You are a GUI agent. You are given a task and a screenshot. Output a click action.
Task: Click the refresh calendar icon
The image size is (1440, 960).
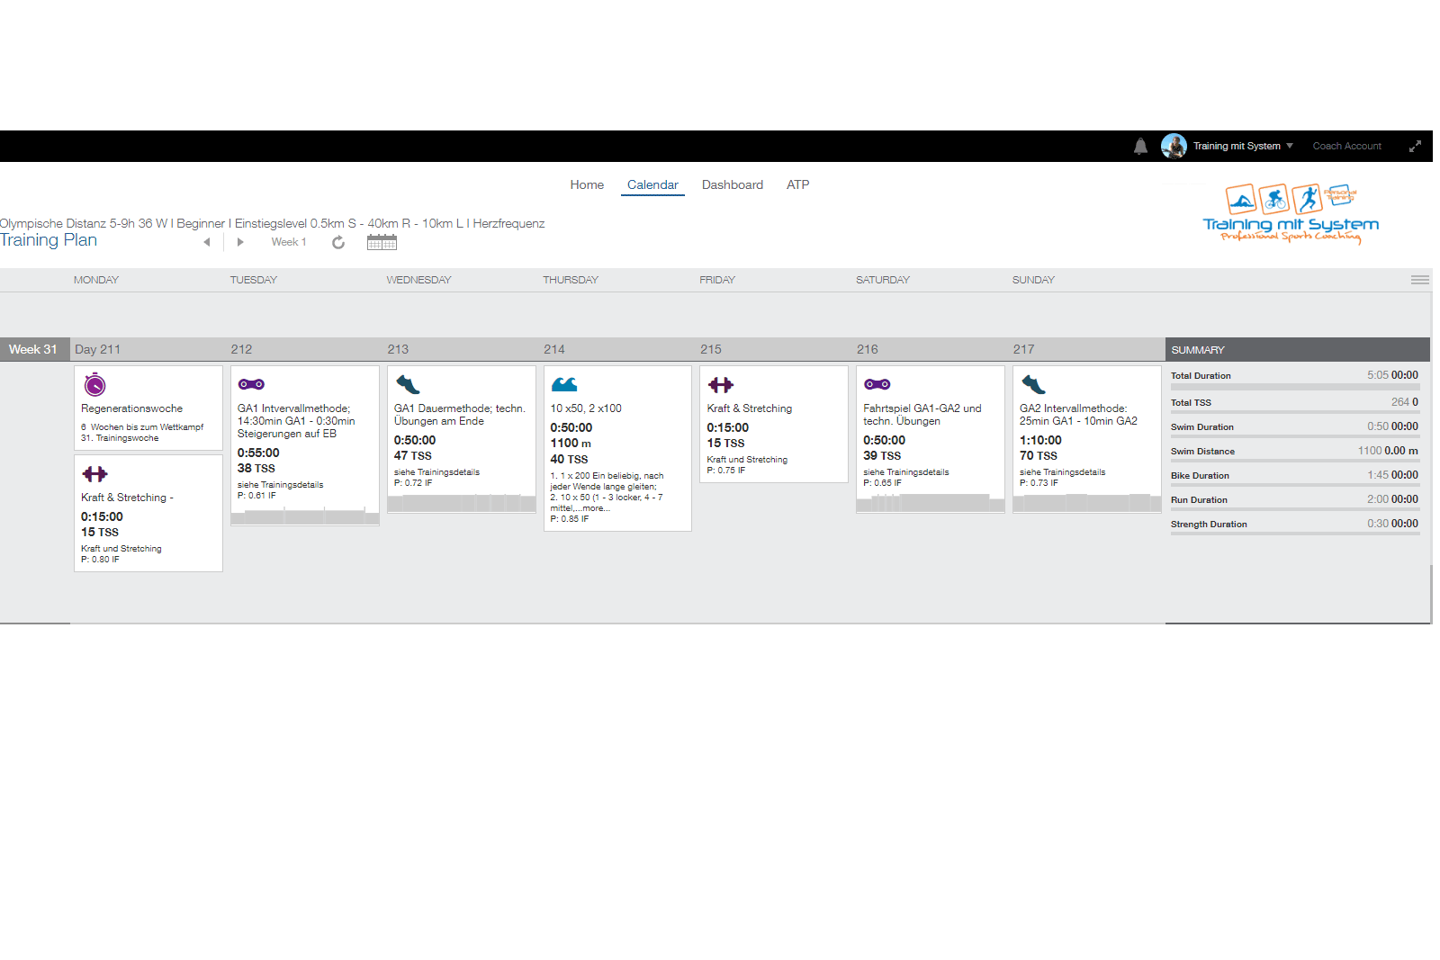click(338, 242)
